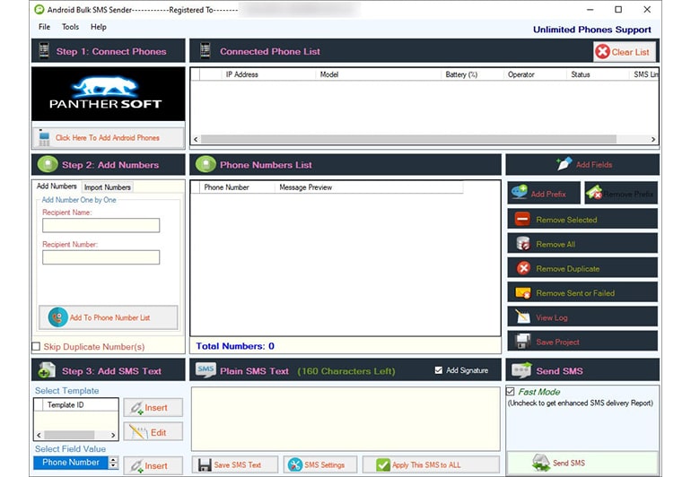The height and width of the screenshot is (477, 691).
Task: Click the phone icon beside Connected Phone List
Action: pos(205,50)
